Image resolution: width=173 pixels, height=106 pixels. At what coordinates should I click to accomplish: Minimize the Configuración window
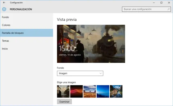(x=154, y=3)
